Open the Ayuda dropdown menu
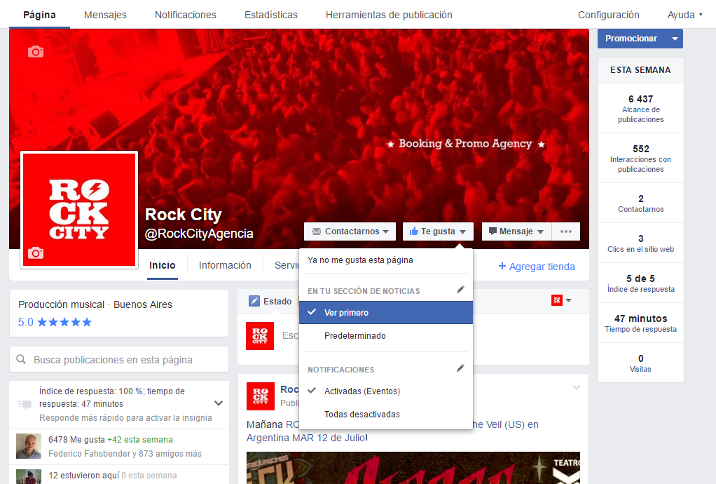716x484 pixels. pos(685,15)
